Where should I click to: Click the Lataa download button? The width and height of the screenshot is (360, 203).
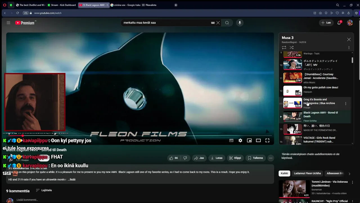pos(217,158)
